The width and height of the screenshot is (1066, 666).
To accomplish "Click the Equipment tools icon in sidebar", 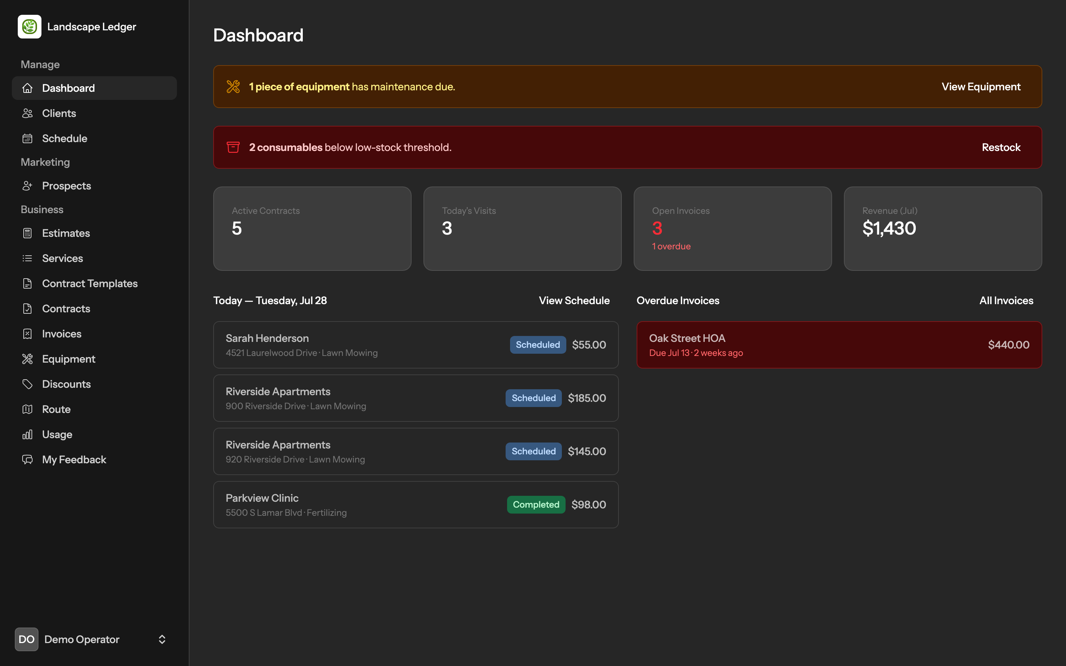I will pos(27,359).
